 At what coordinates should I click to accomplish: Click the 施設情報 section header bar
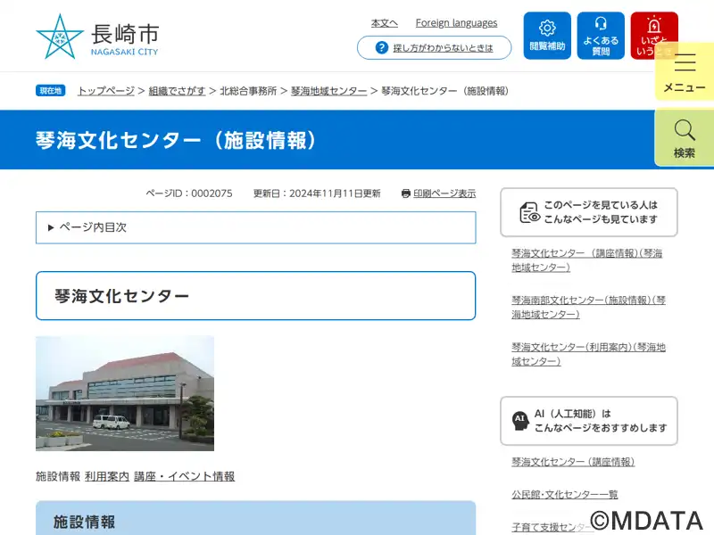(x=256, y=519)
